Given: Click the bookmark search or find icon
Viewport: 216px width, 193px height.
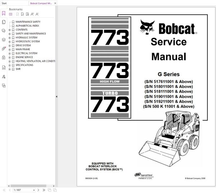Looking at the screenshot, I should [27, 14].
